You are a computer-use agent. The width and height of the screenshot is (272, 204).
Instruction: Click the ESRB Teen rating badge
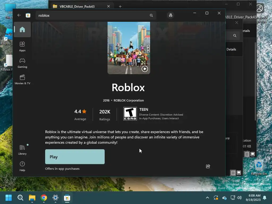click(130, 114)
